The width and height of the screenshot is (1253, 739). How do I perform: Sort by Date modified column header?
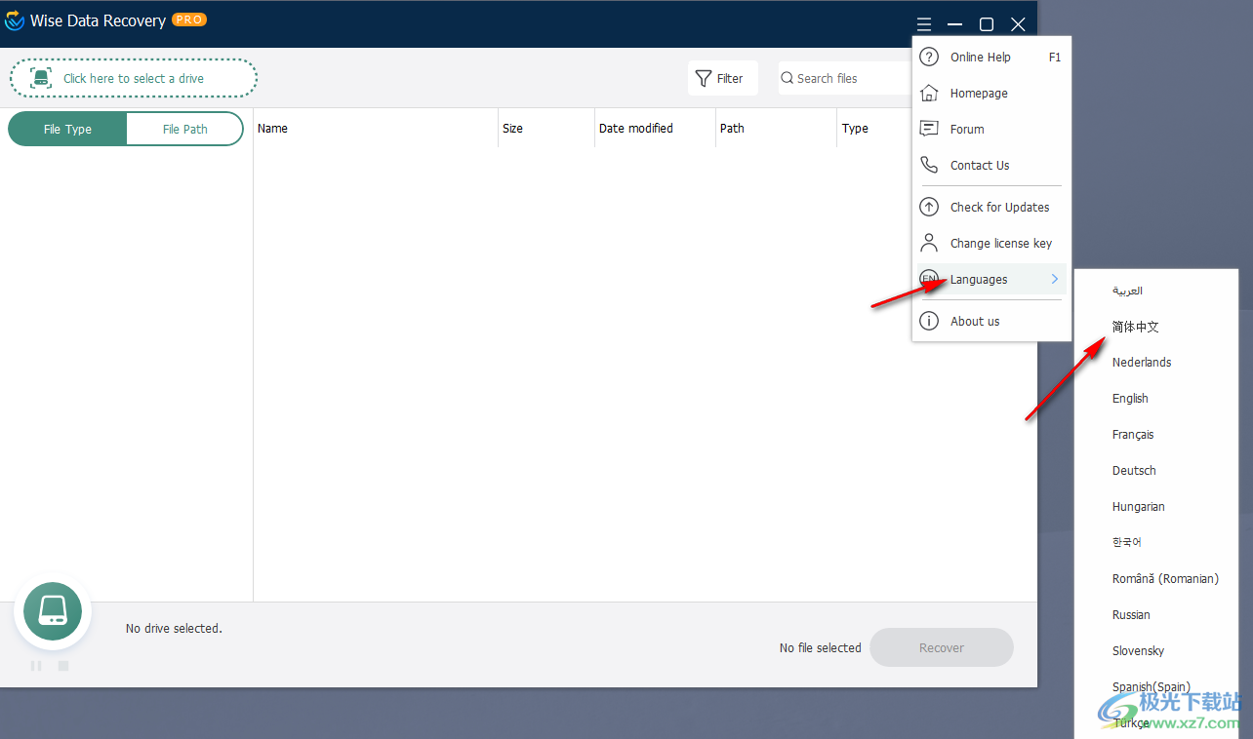(636, 128)
